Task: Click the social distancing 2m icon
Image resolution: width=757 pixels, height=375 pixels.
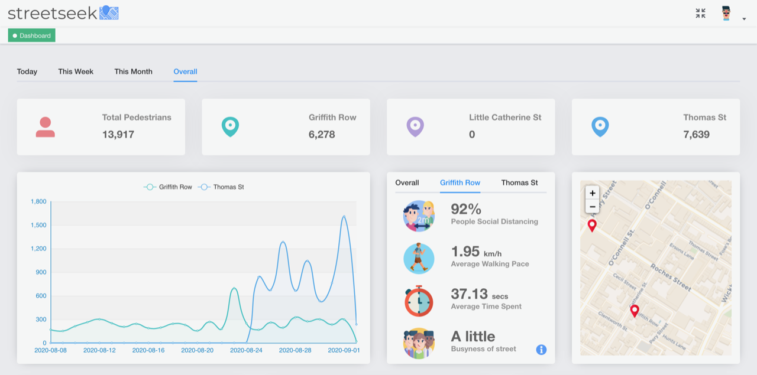Action: [419, 216]
